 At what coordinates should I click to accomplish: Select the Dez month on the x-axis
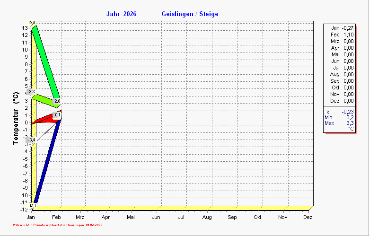[307, 217]
